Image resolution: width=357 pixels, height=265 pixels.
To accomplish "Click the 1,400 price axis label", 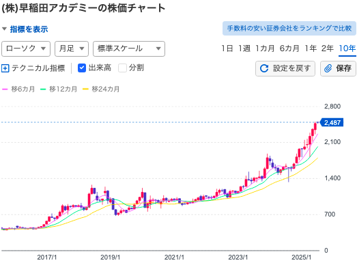I will pos(332,178).
